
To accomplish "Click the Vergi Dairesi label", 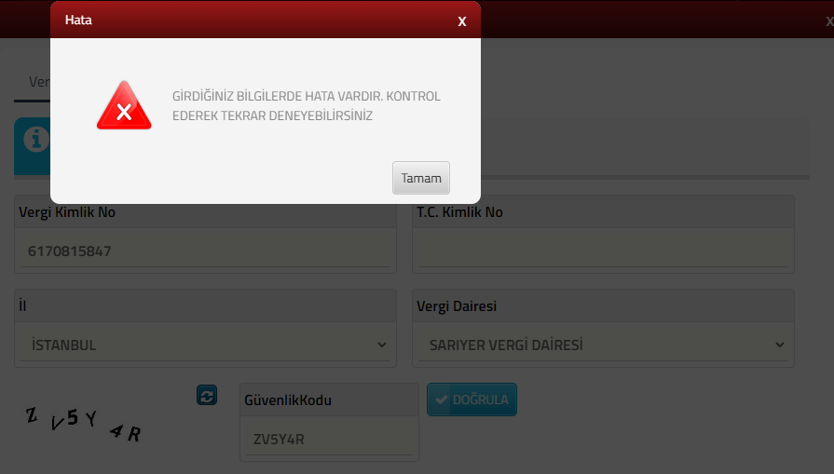I will (x=457, y=306).
